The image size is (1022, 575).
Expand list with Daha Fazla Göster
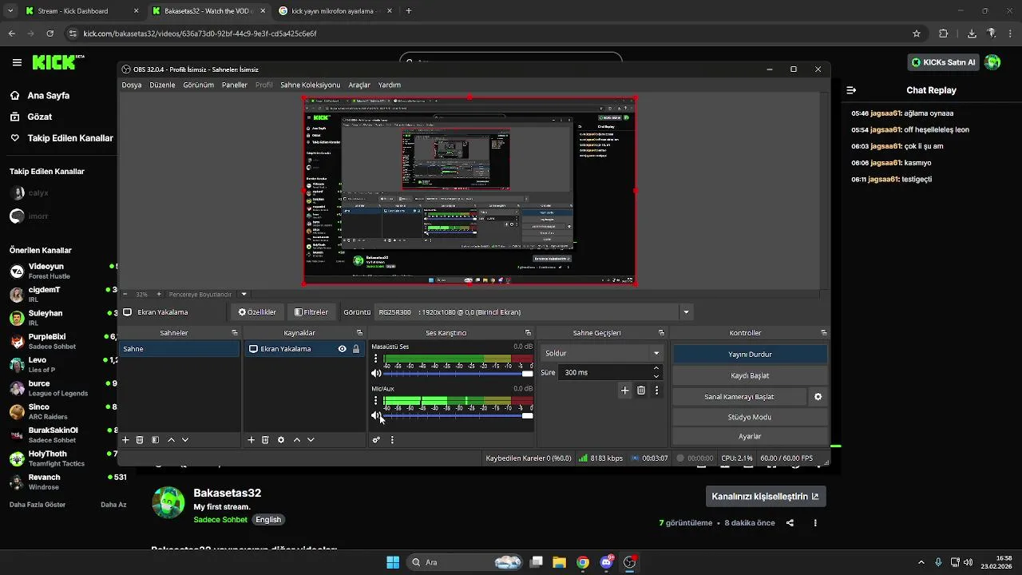point(38,505)
